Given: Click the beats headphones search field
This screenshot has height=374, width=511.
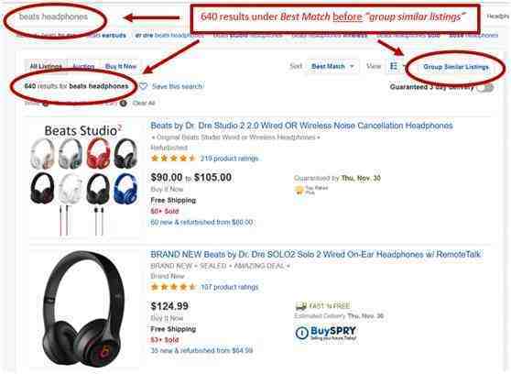Looking at the screenshot, I should click(54, 16).
